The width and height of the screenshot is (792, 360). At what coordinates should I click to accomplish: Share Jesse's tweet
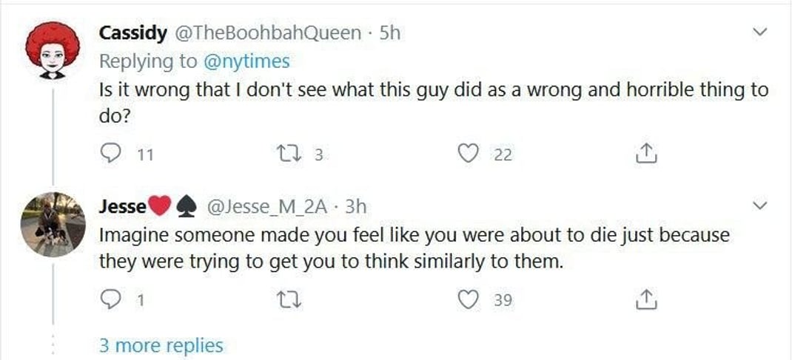[x=645, y=300]
